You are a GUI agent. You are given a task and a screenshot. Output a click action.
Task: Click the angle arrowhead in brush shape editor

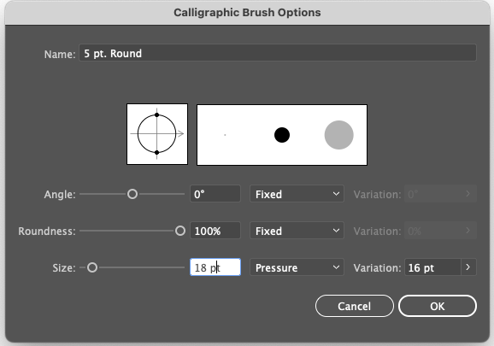pyautogui.click(x=181, y=134)
